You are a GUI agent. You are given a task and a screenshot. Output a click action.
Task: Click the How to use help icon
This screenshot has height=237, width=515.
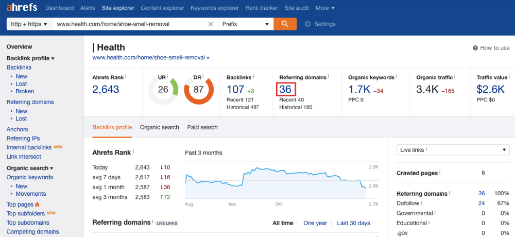tap(475, 48)
